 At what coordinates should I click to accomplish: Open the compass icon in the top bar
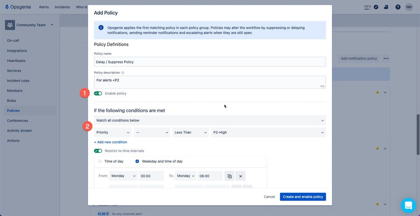tap(376, 7)
